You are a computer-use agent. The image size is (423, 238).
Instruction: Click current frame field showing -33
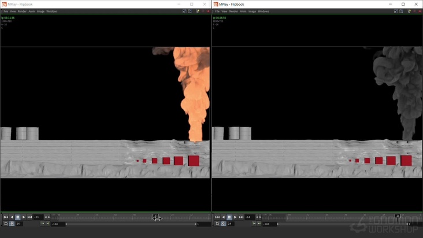pyautogui.click(x=39, y=217)
